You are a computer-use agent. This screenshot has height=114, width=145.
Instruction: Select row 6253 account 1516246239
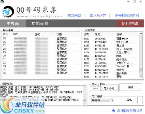pyautogui.click(x=111, y=49)
